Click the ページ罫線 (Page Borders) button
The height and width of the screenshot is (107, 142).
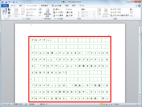pyautogui.click(x=58, y=15)
